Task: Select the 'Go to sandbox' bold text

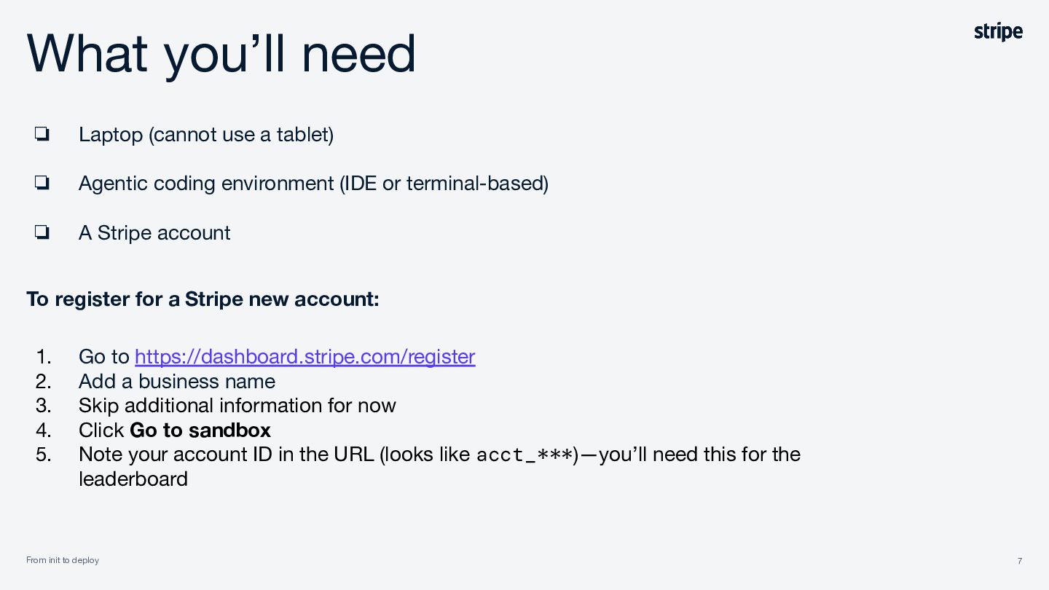Action: tap(200, 430)
